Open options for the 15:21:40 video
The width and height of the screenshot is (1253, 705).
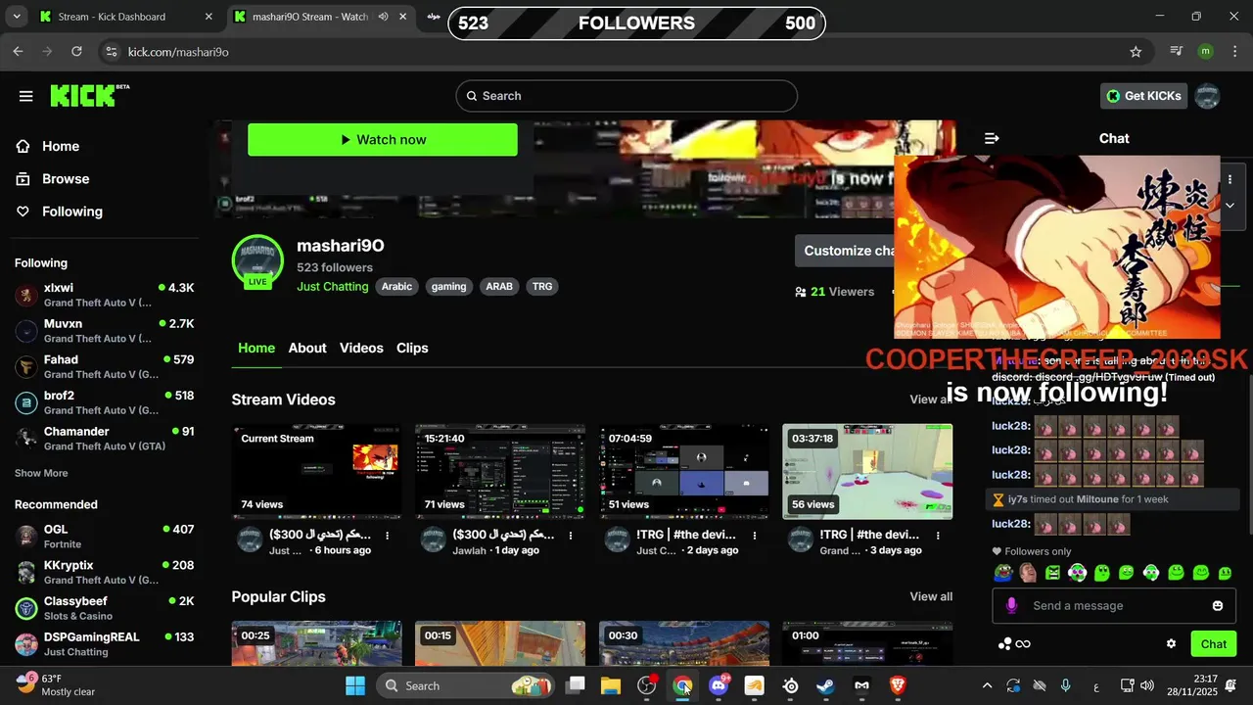[571, 536]
